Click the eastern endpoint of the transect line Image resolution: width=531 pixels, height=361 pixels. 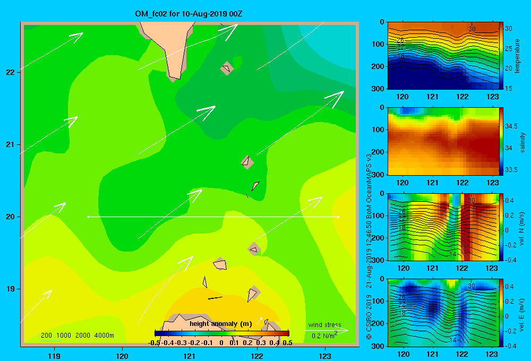339,217
